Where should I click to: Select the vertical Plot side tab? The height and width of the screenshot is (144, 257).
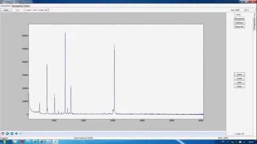(255, 15)
